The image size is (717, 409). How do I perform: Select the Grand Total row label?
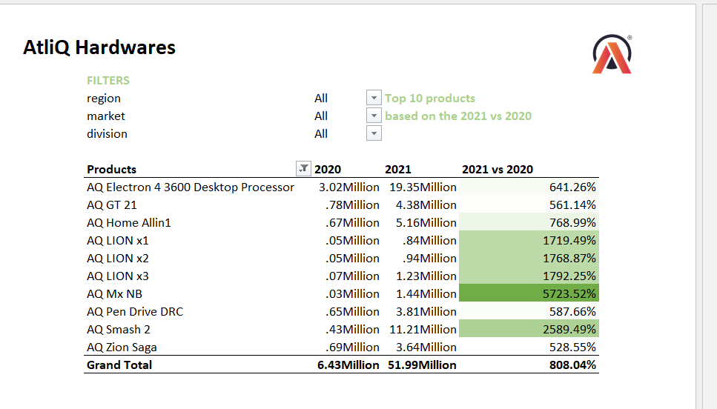point(119,365)
